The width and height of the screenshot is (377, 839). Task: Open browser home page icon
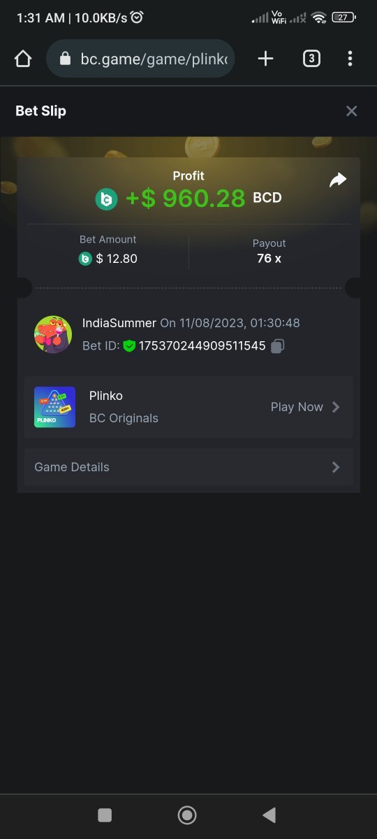pos(23,59)
